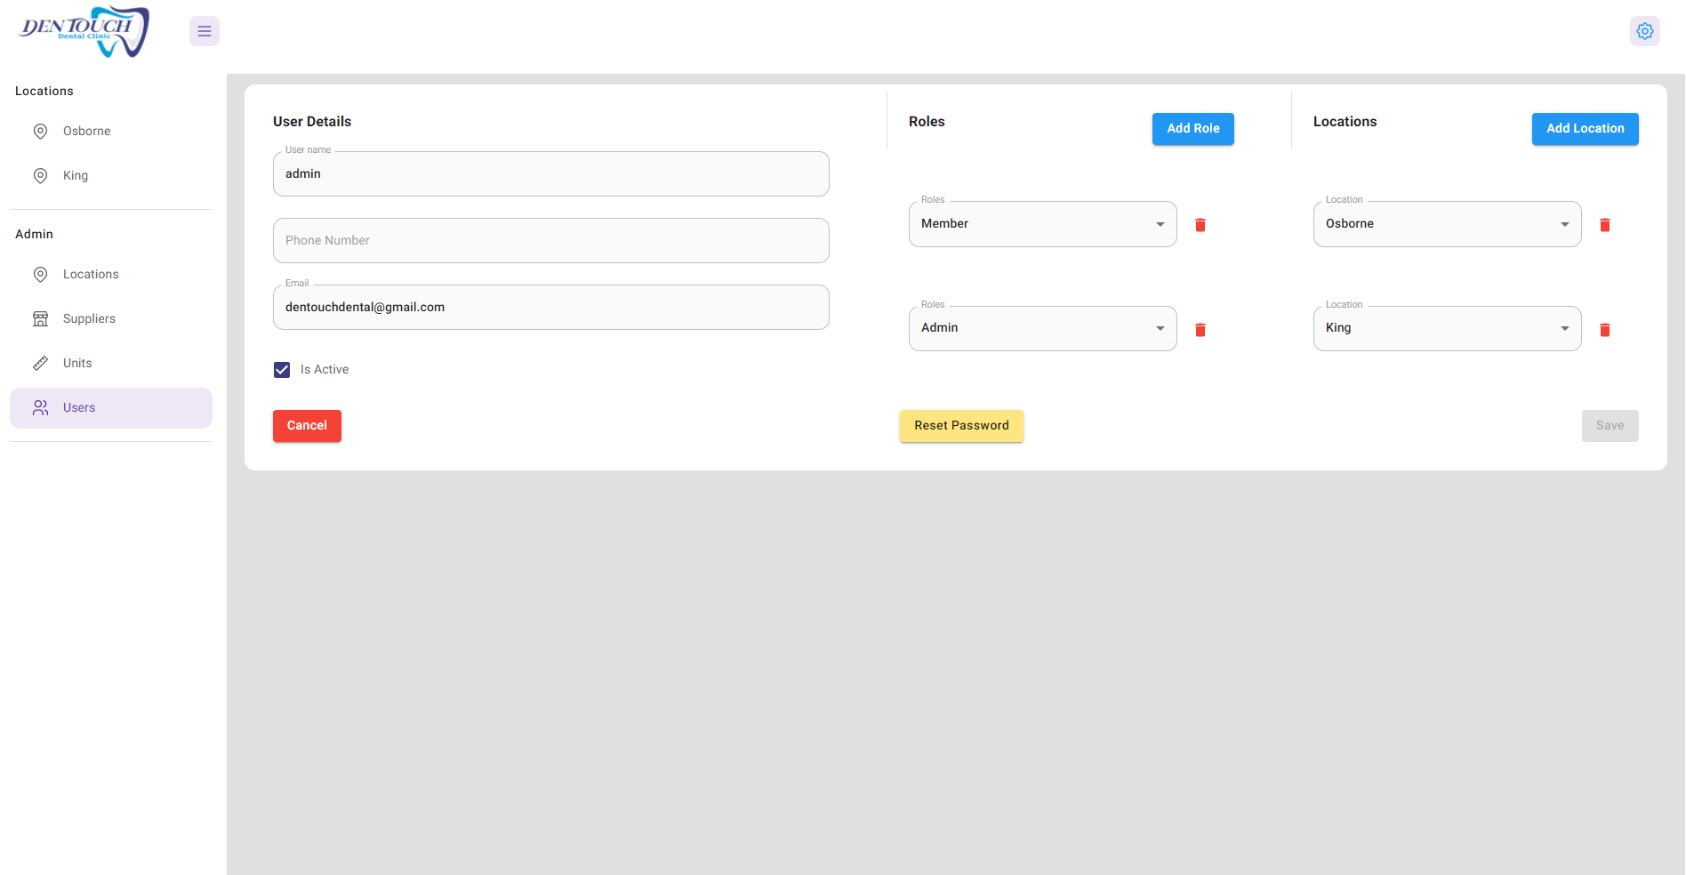Click the pin icon beside King
Image resolution: width=1686 pixels, height=875 pixels.
point(40,176)
